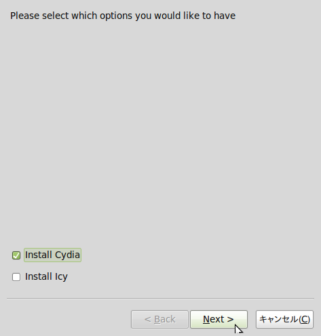Click the word 'Install' before Icy
Viewport: 321px width, 336px height.
pyautogui.click(x=39, y=276)
